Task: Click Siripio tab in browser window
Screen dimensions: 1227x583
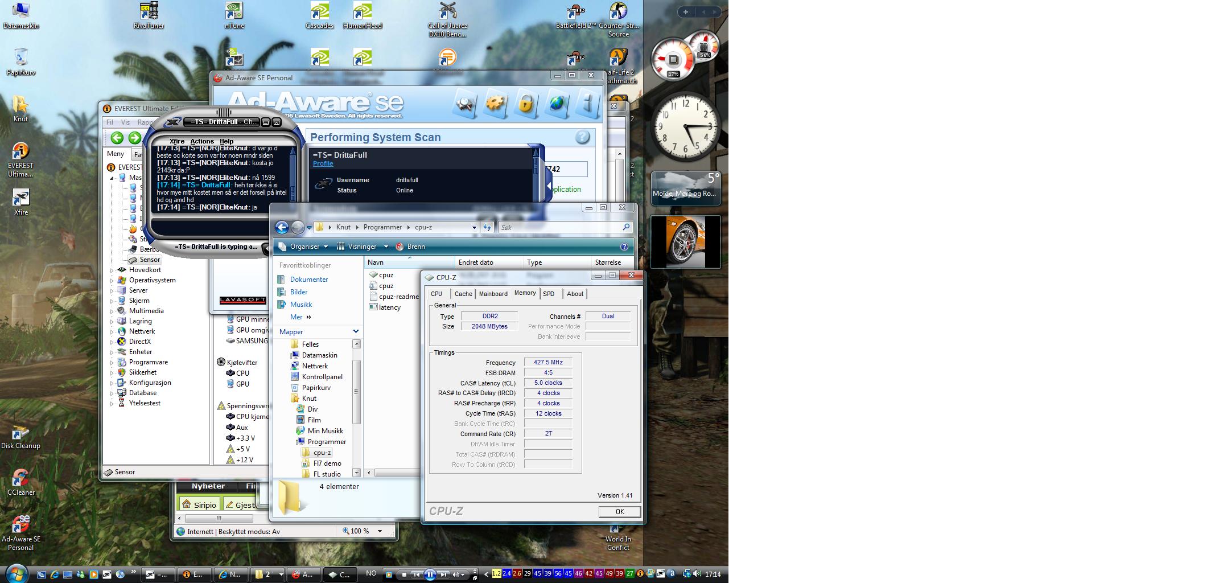Action: point(199,505)
